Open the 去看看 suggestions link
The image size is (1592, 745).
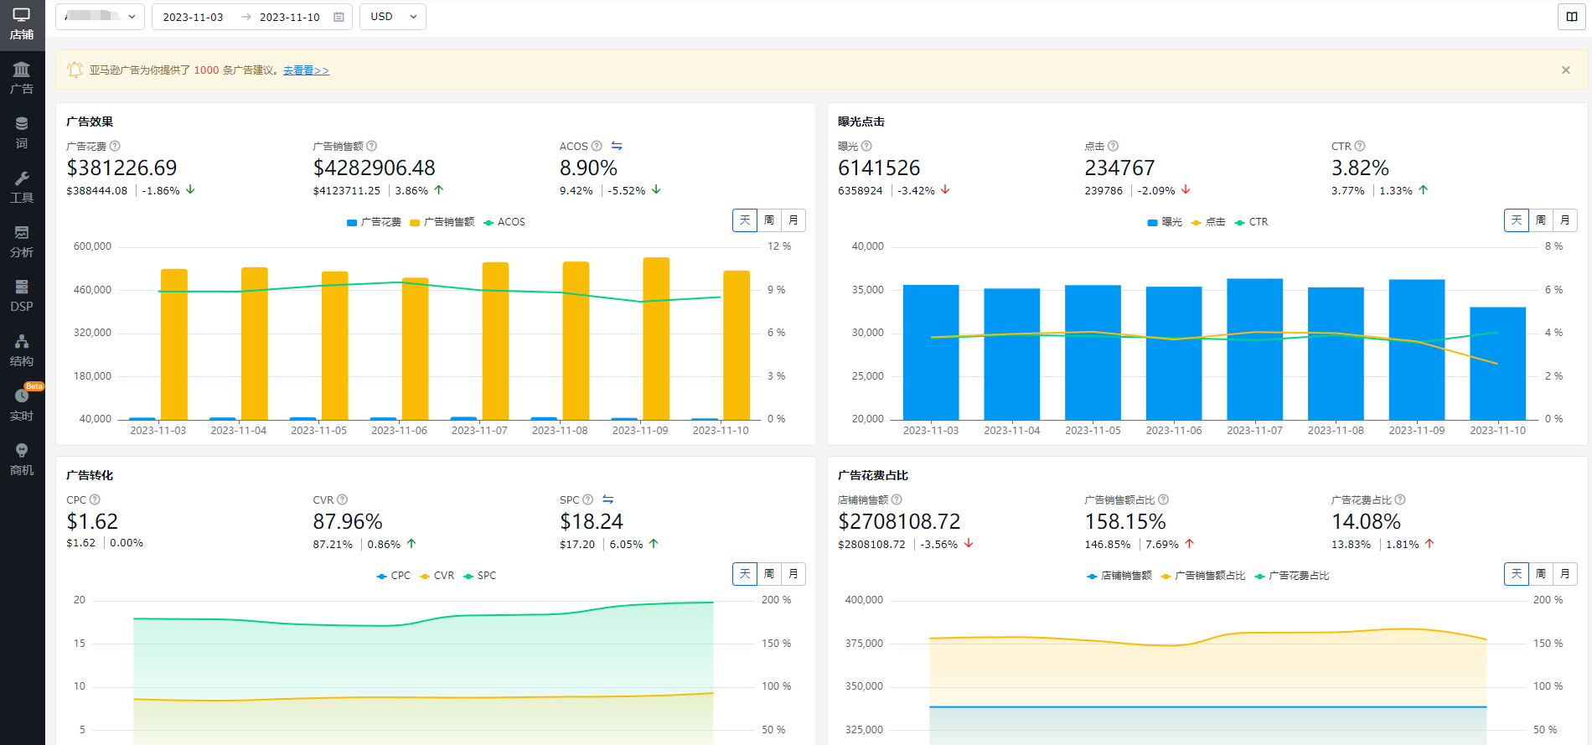[306, 70]
